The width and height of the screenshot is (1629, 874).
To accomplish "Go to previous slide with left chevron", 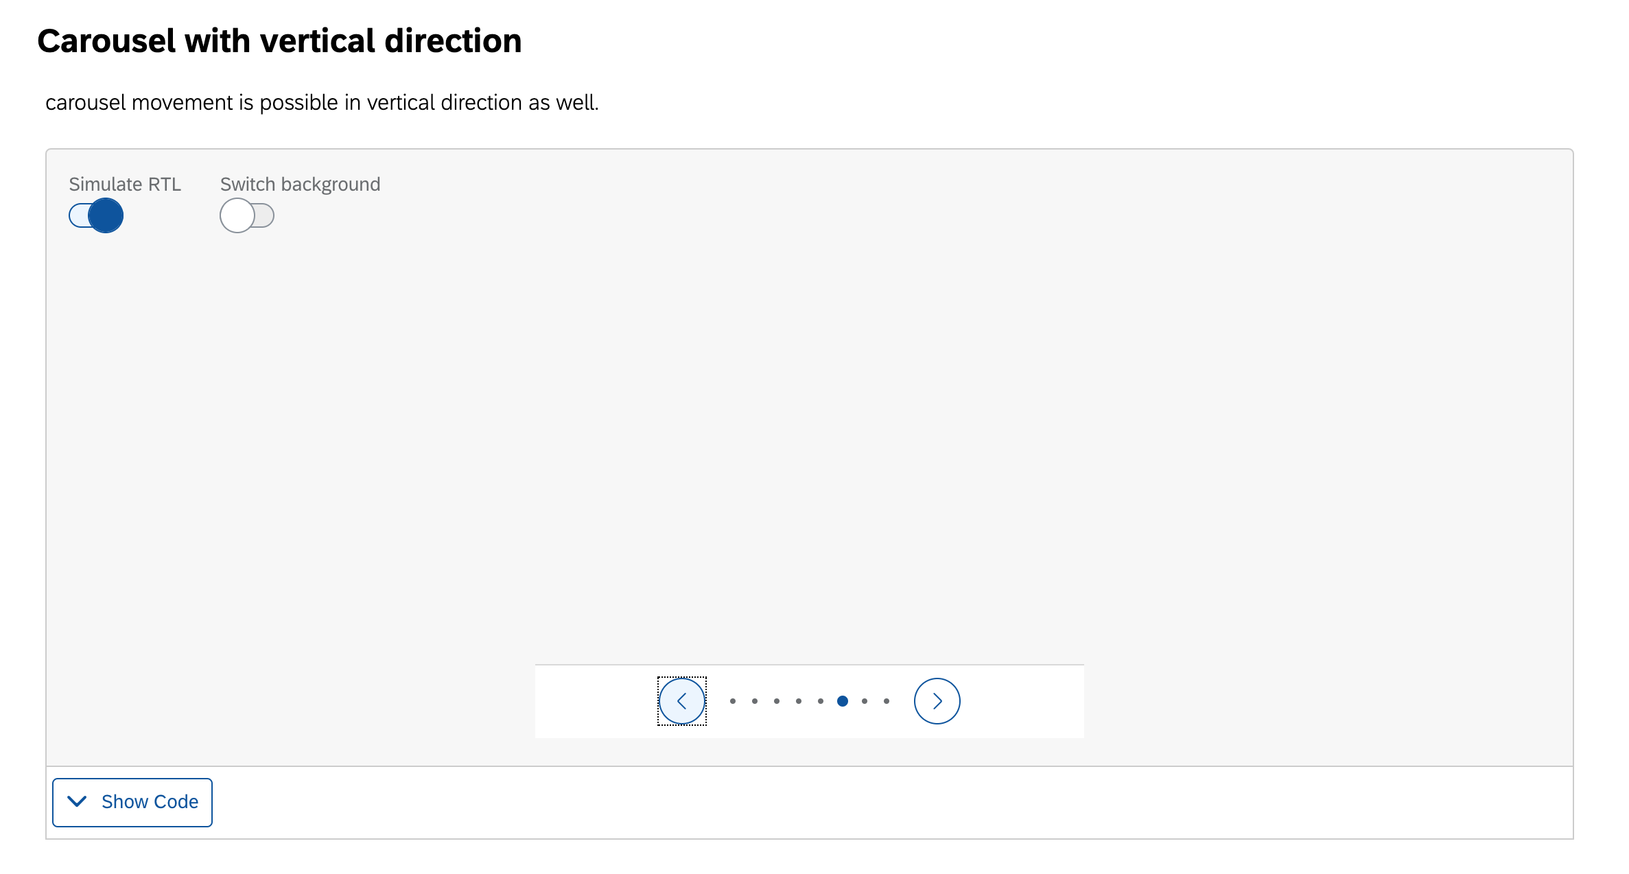I will [x=682, y=701].
